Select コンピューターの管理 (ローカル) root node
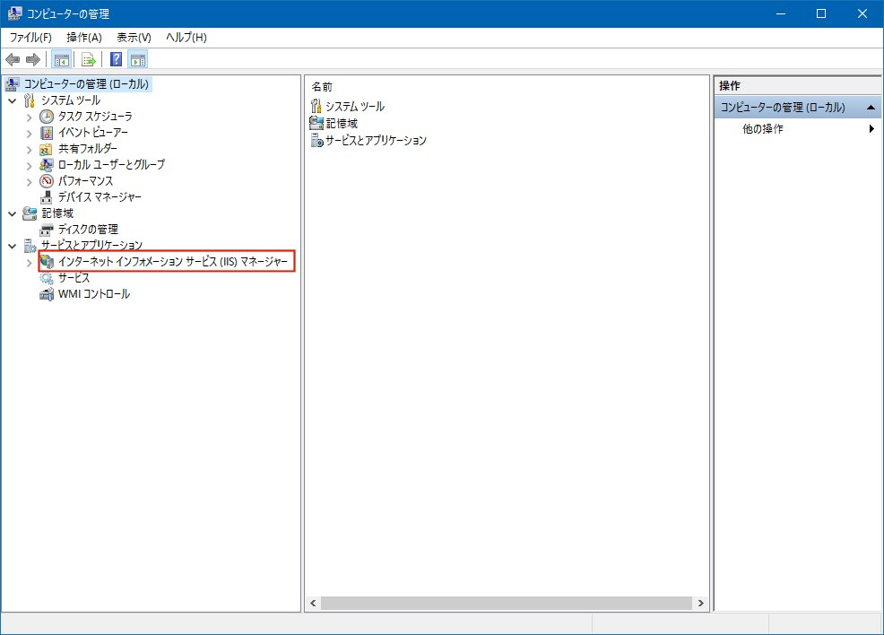 coord(86,84)
